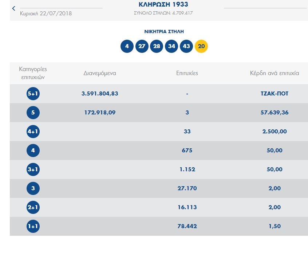Click winning number ball 27

pyautogui.click(x=142, y=46)
